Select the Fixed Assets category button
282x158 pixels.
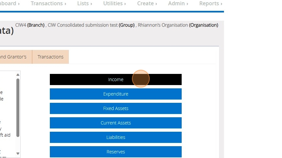[x=116, y=108]
